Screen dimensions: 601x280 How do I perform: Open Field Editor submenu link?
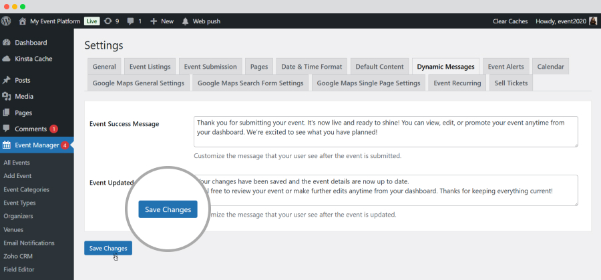pyautogui.click(x=19, y=269)
